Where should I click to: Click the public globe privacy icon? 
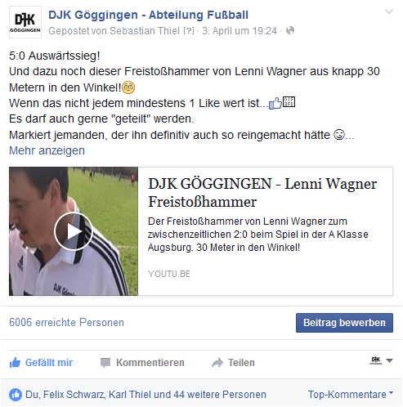tap(290, 30)
